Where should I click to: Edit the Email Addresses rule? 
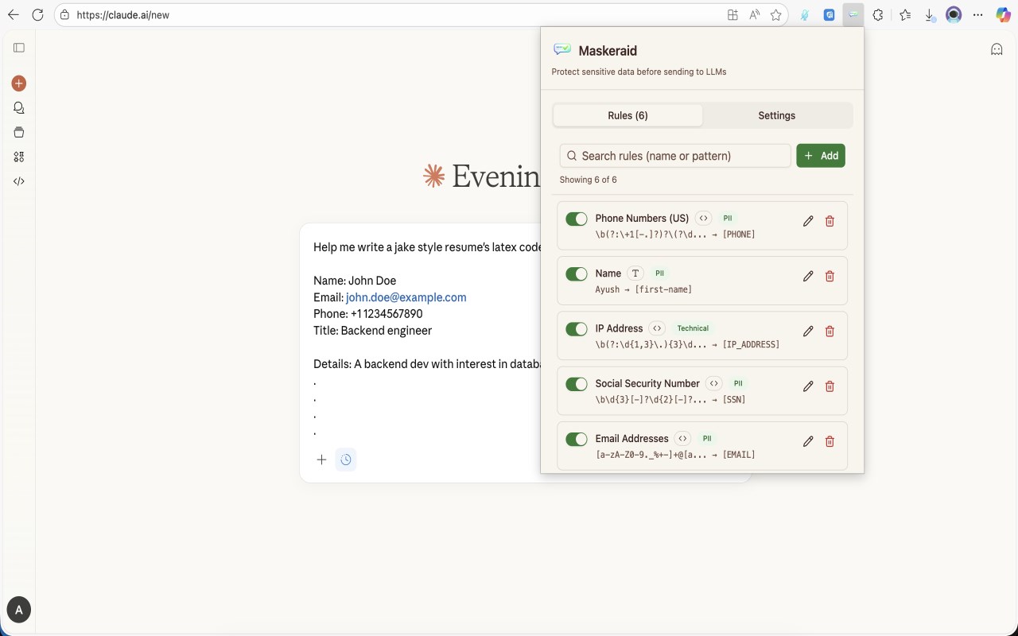tap(808, 441)
